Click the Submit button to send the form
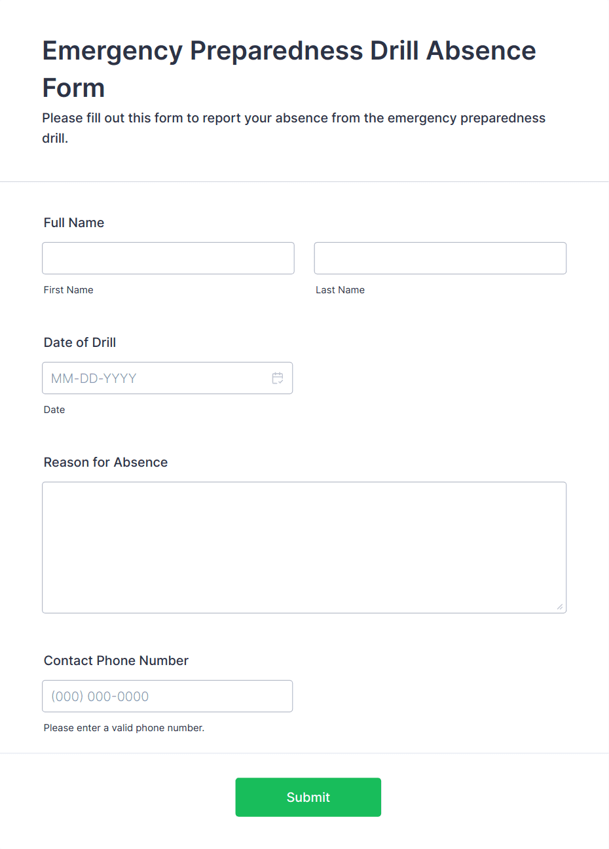The height and width of the screenshot is (849, 609). click(x=308, y=797)
